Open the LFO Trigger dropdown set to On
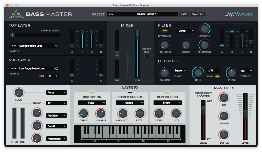The height and width of the screenshot is (152, 262). pyautogui.click(x=246, y=71)
